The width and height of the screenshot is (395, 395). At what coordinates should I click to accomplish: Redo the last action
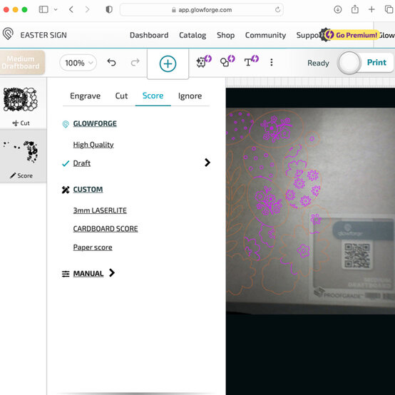(135, 62)
